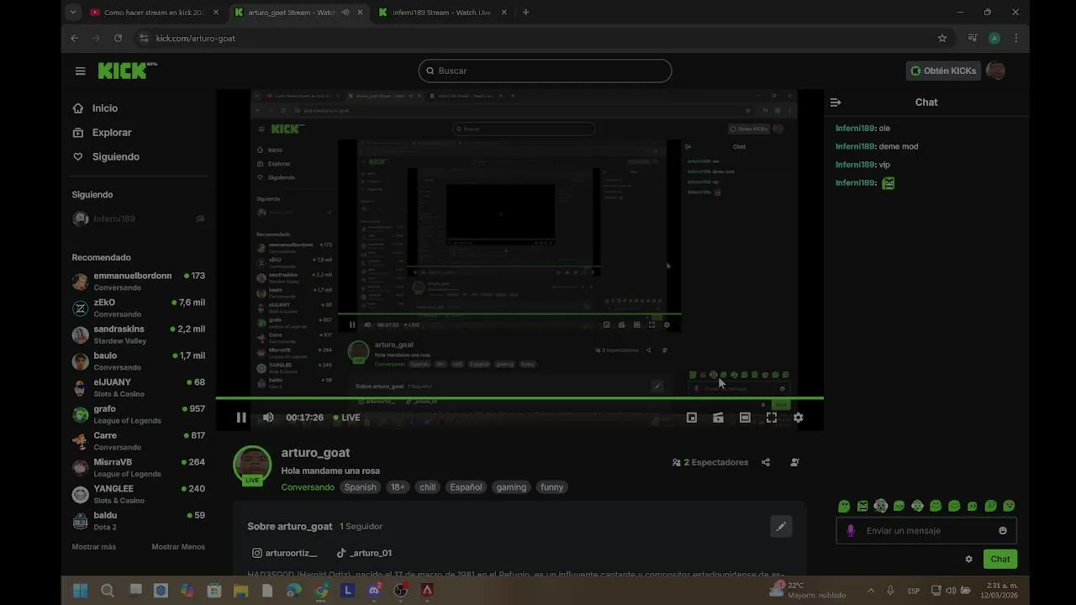Collapse list with Mostrar Menos

(x=178, y=547)
